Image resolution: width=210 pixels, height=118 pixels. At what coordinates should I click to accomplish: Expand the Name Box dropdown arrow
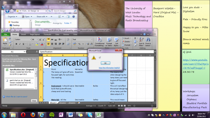tap(24, 52)
